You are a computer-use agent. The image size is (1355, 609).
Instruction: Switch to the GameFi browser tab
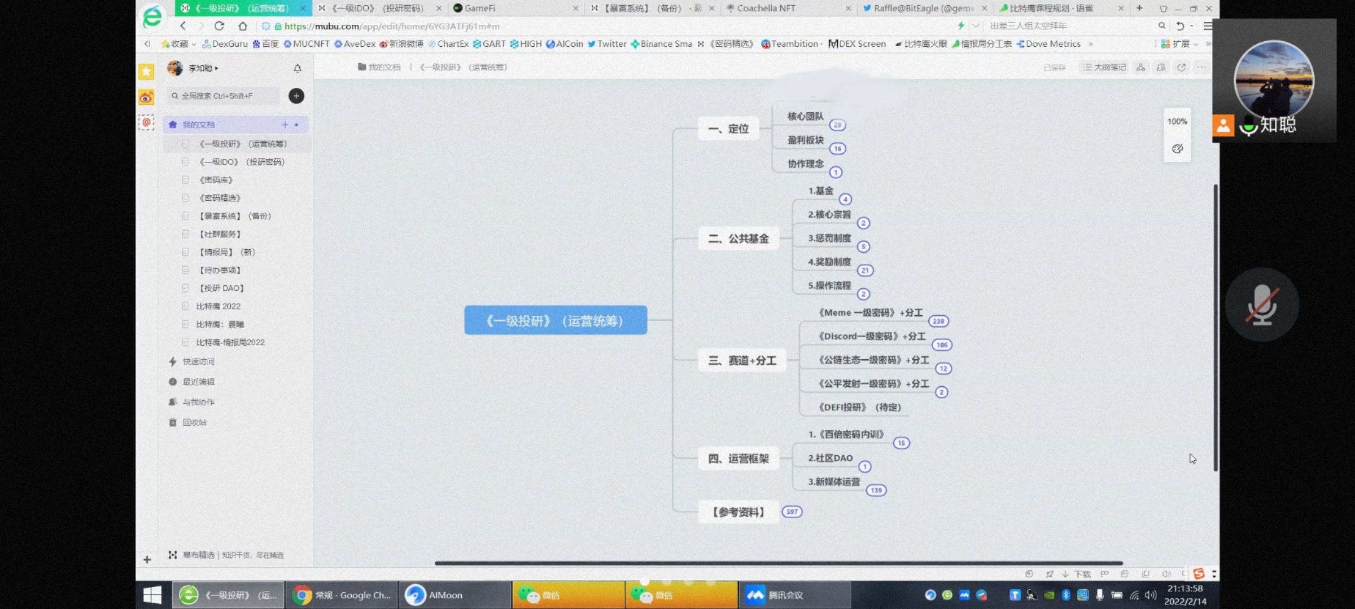click(480, 8)
